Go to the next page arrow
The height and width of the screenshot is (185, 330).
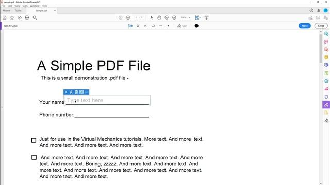pos(128,17)
